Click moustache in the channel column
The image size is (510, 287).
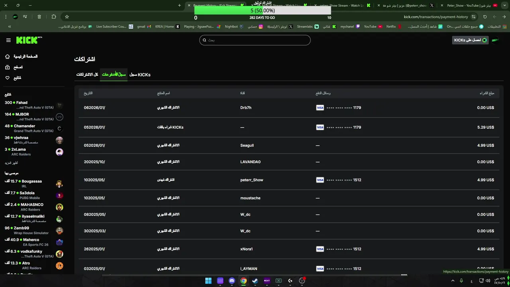[250, 198]
